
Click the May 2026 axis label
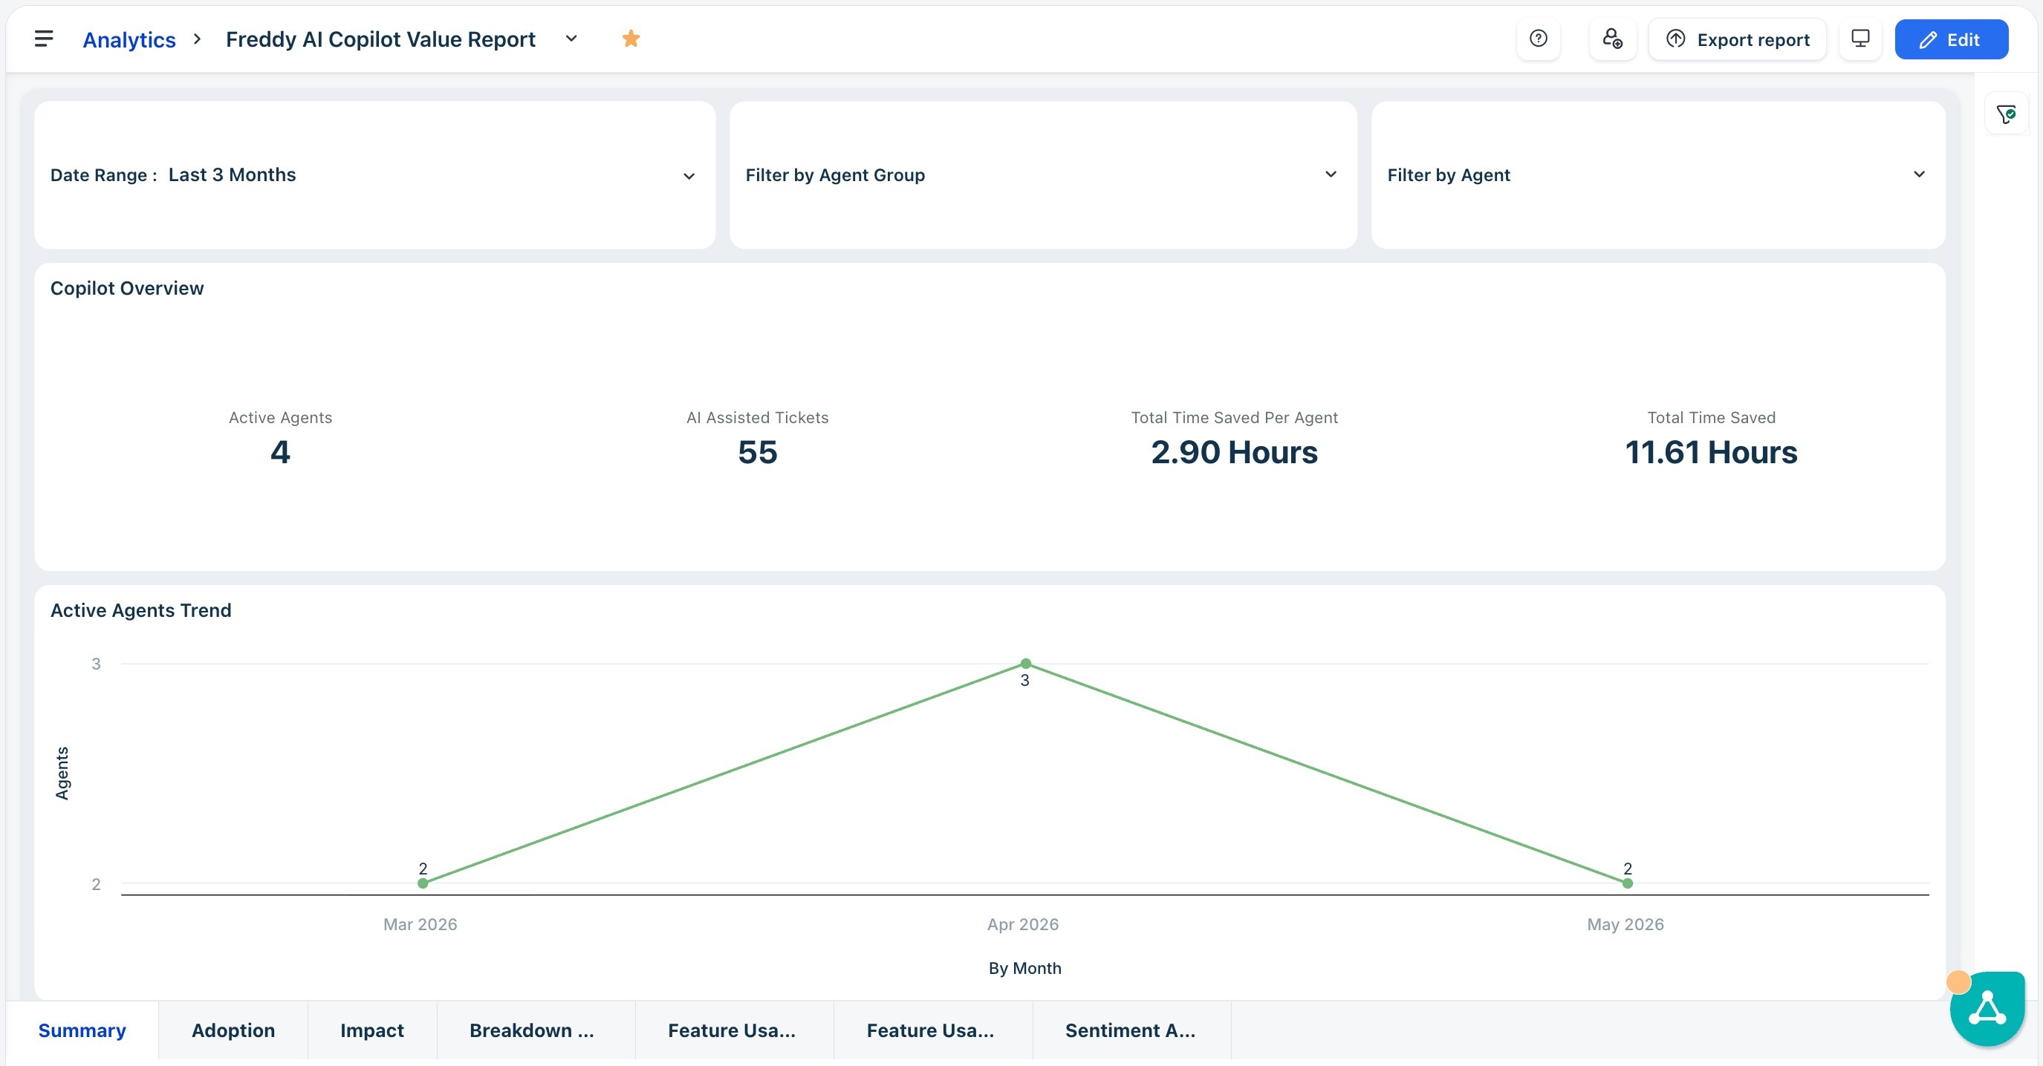1625,924
